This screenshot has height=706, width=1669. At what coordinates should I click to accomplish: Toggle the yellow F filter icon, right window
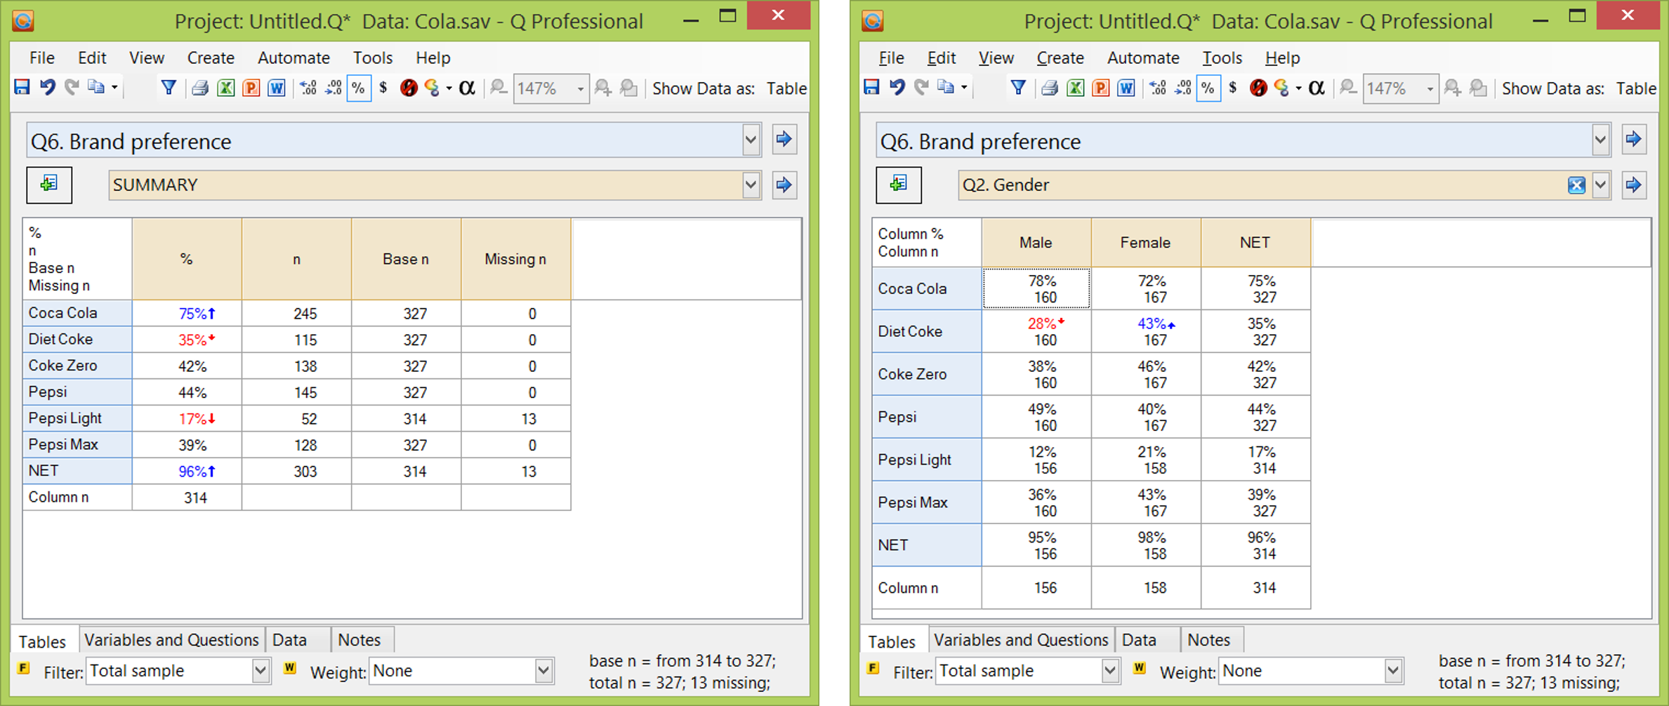pos(873,668)
